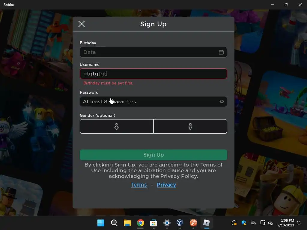Open the Privacy link

point(166,184)
